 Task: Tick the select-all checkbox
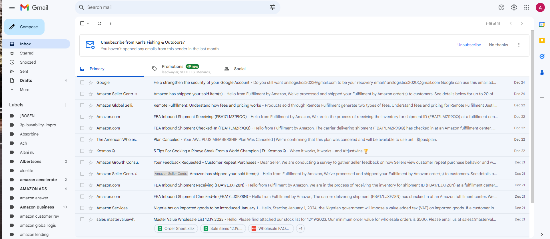click(x=82, y=23)
